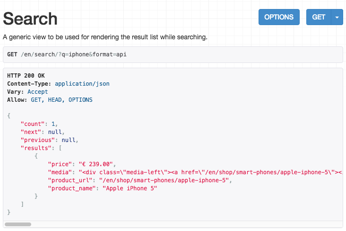Click the "results" key in response
Image resolution: width=346 pixels, height=231 pixels.
[x=36, y=148]
